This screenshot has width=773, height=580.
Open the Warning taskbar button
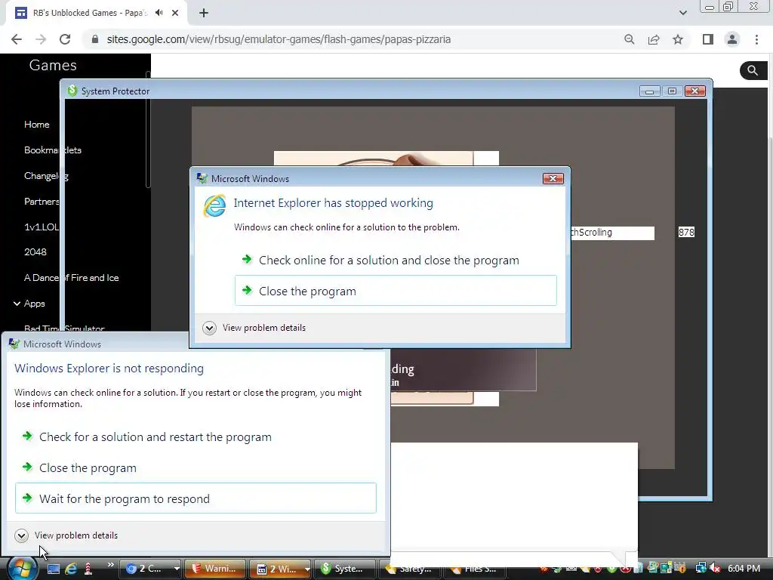(x=215, y=569)
